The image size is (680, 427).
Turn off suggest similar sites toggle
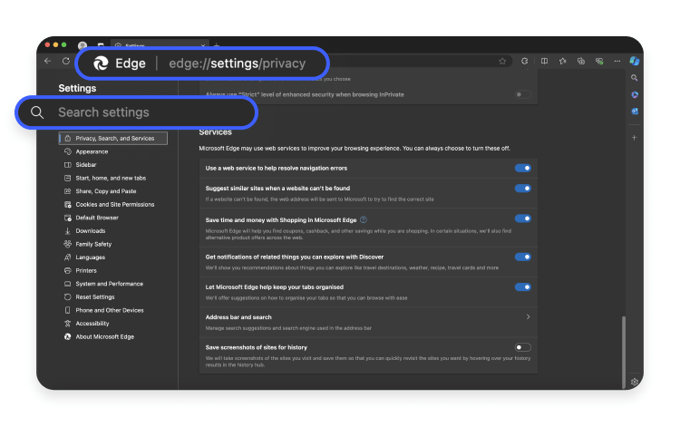click(x=522, y=189)
